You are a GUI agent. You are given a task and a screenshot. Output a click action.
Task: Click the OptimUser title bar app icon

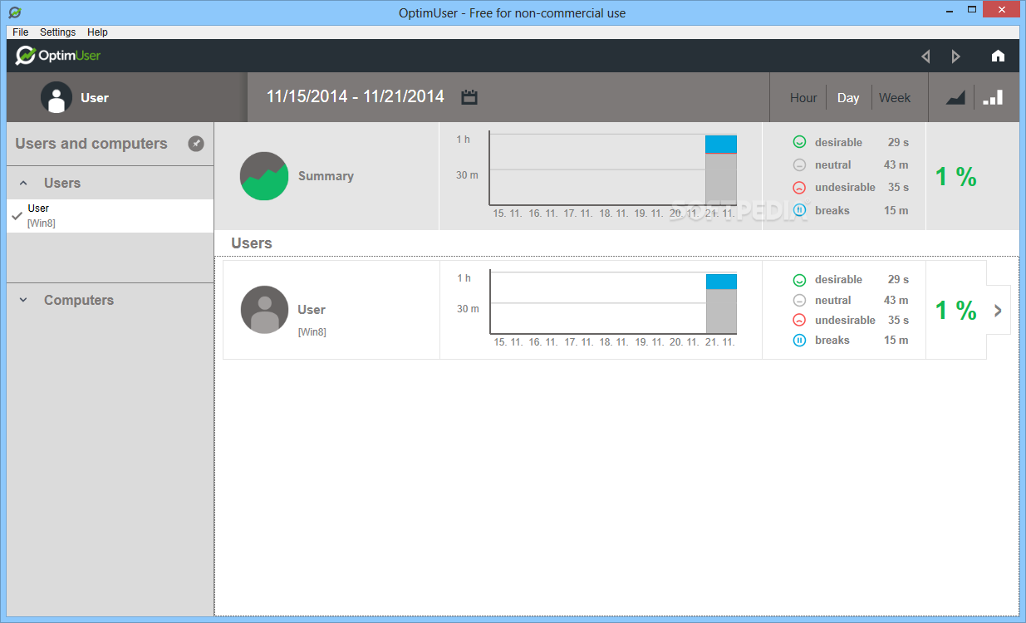[x=14, y=12]
